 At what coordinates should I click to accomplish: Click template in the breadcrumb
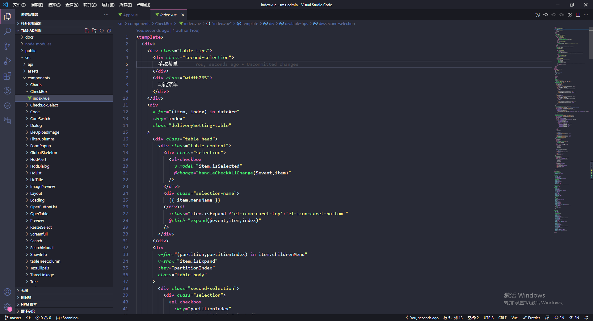pyautogui.click(x=247, y=23)
